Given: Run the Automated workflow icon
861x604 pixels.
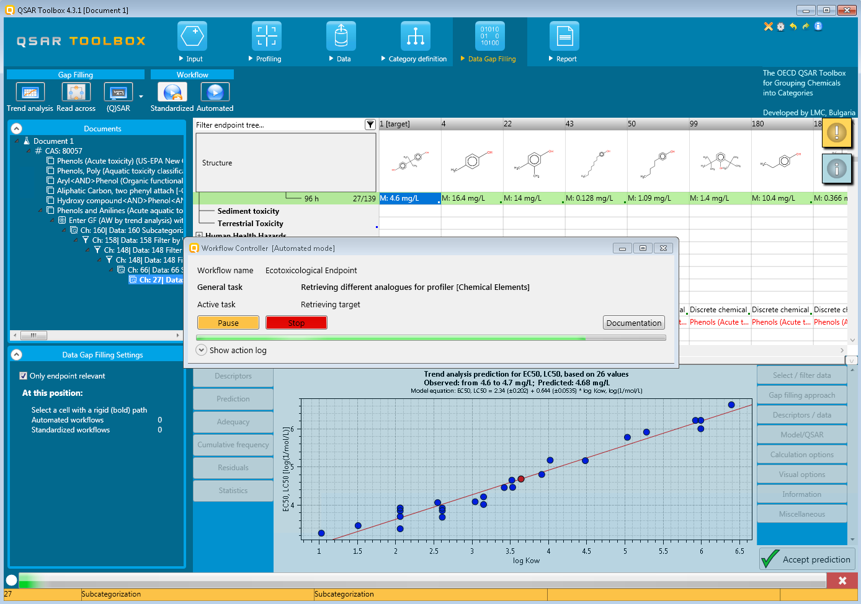Looking at the screenshot, I should pyautogui.click(x=215, y=92).
